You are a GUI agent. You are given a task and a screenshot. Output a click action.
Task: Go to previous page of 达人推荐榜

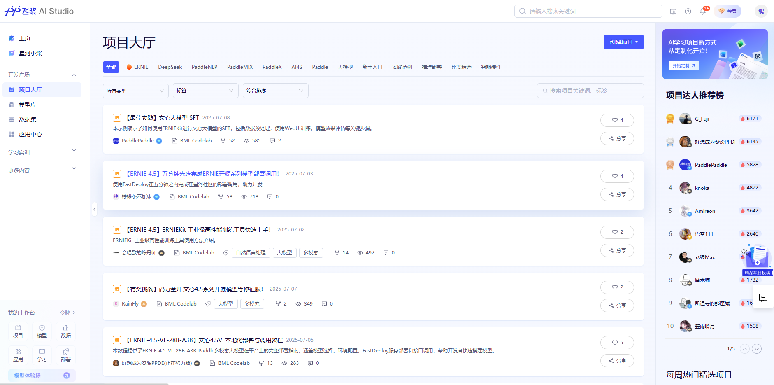click(744, 349)
